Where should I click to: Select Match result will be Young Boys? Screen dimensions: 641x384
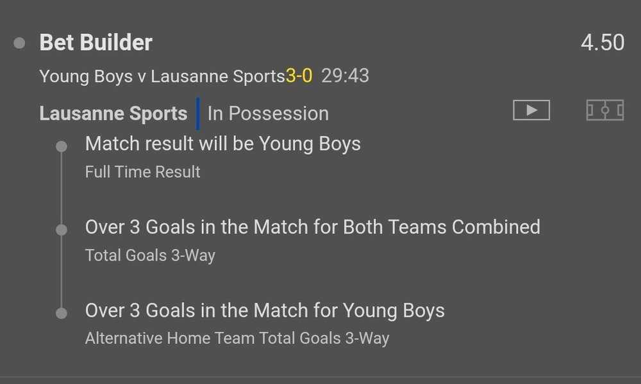(x=222, y=144)
